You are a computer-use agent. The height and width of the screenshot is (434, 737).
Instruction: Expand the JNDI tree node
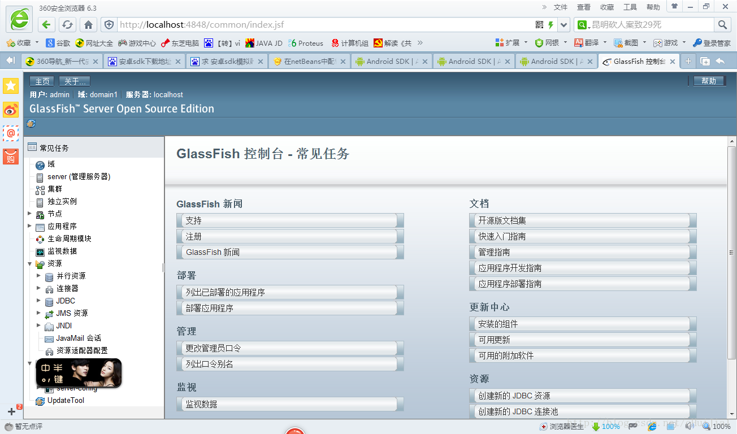click(x=39, y=325)
